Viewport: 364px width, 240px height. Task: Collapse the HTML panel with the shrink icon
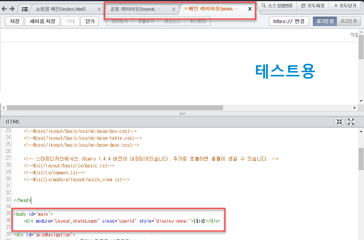pos(339,121)
